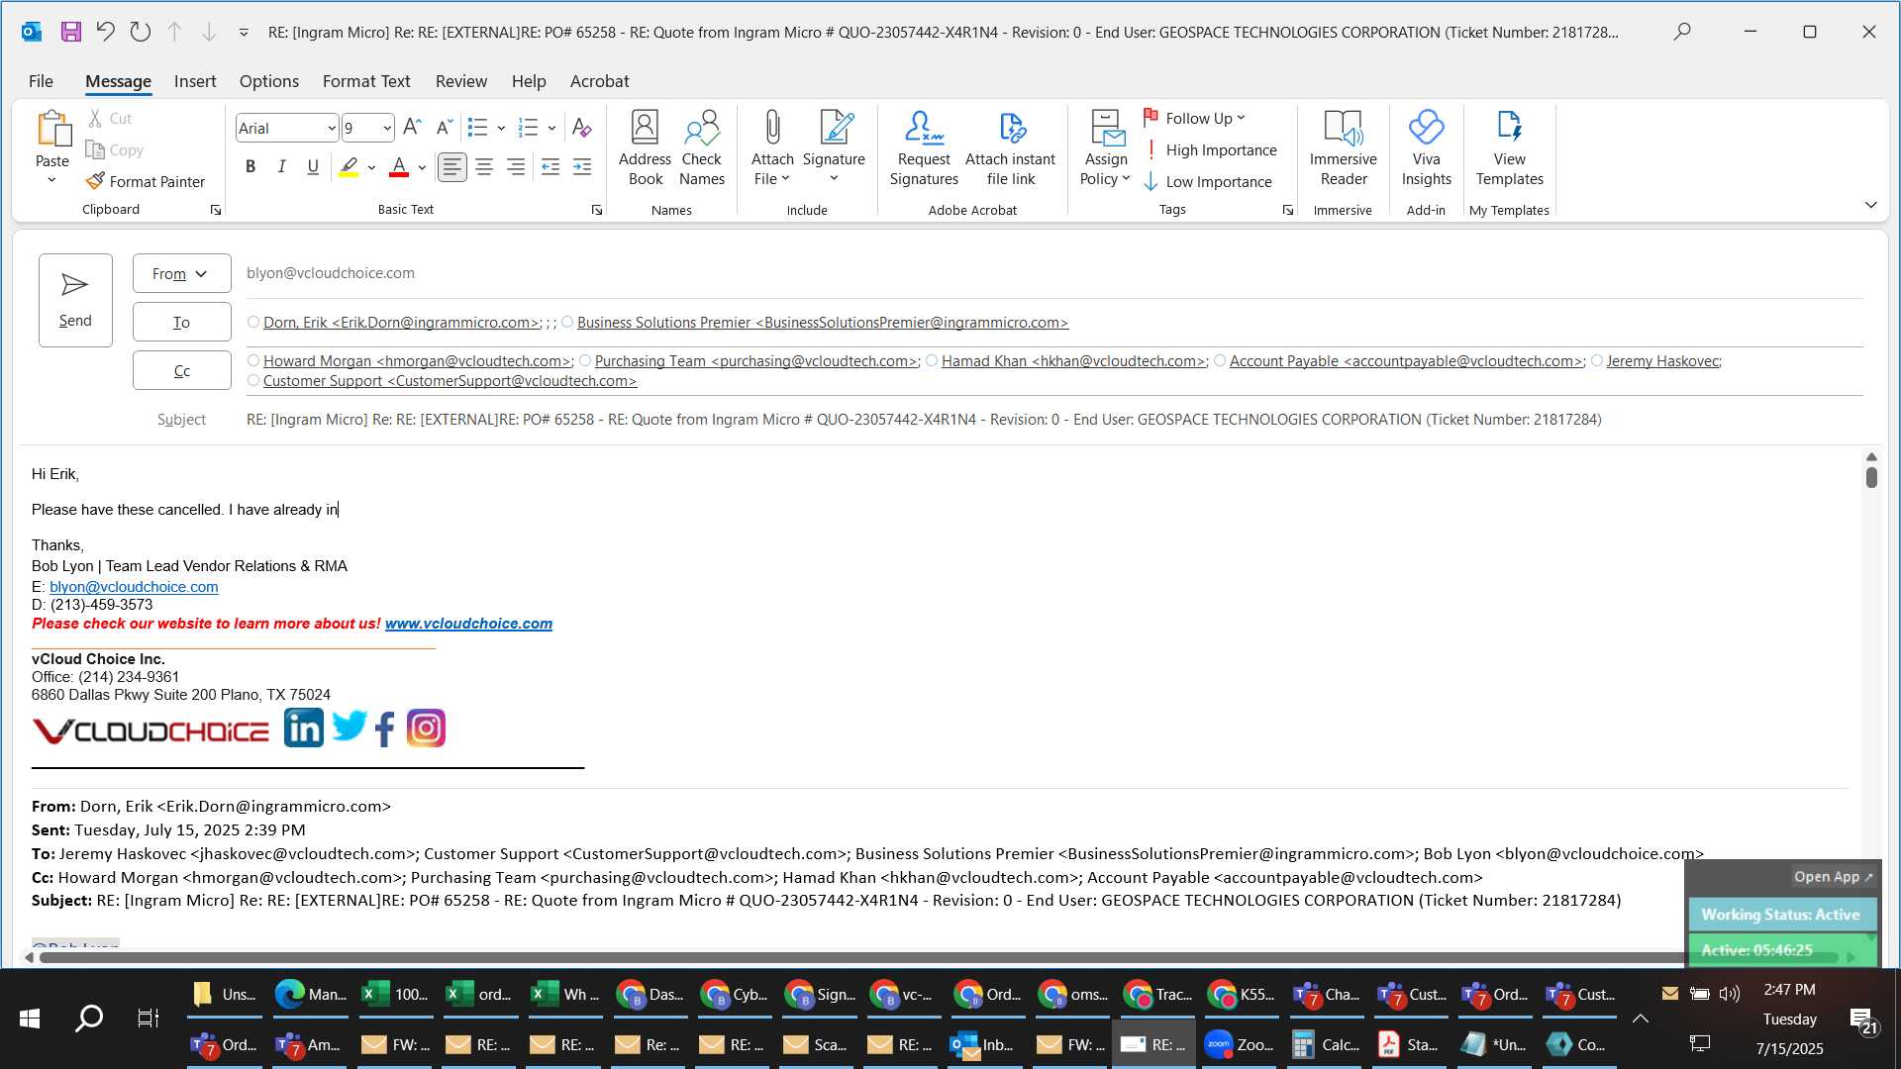This screenshot has width=1901, height=1069.
Task: Click the Cc recipients button
Action: click(181, 371)
